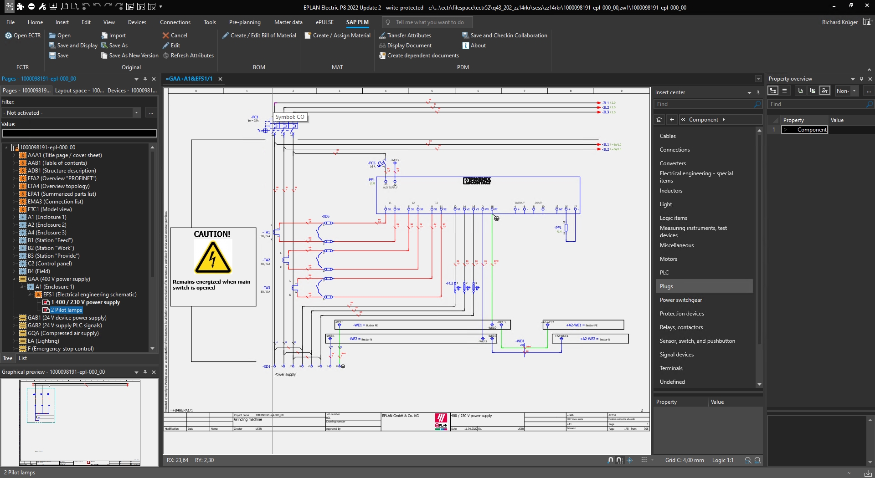Collapse the GAA 400 V power supply node
The height and width of the screenshot is (478, 875).
[x=15, y=279]
